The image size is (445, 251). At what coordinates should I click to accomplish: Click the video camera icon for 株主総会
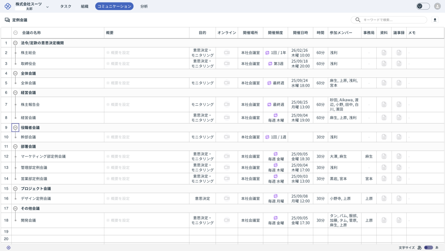coord(226,53)
